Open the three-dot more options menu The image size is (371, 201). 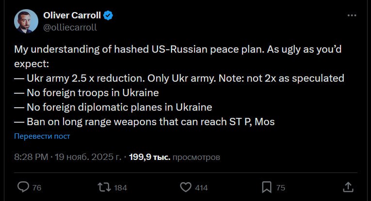tap(352, 15)
